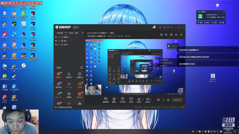Screen dimensions: 239x134
Task: Click 设置 in the 360 U盘 popup
Action: pyautogui.click(x=222, y=23)
